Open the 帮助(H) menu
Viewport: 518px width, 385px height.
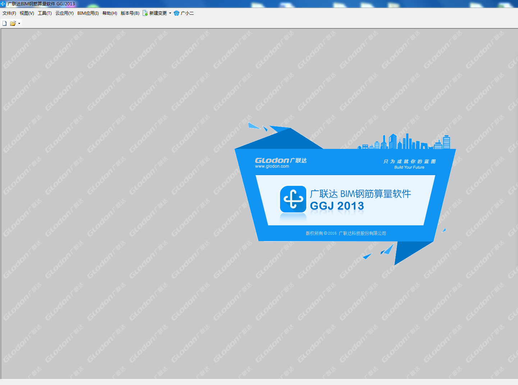110,13
